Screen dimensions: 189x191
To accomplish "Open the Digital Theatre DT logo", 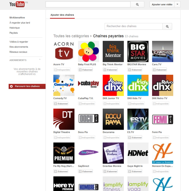I will (x=64, y=119).
